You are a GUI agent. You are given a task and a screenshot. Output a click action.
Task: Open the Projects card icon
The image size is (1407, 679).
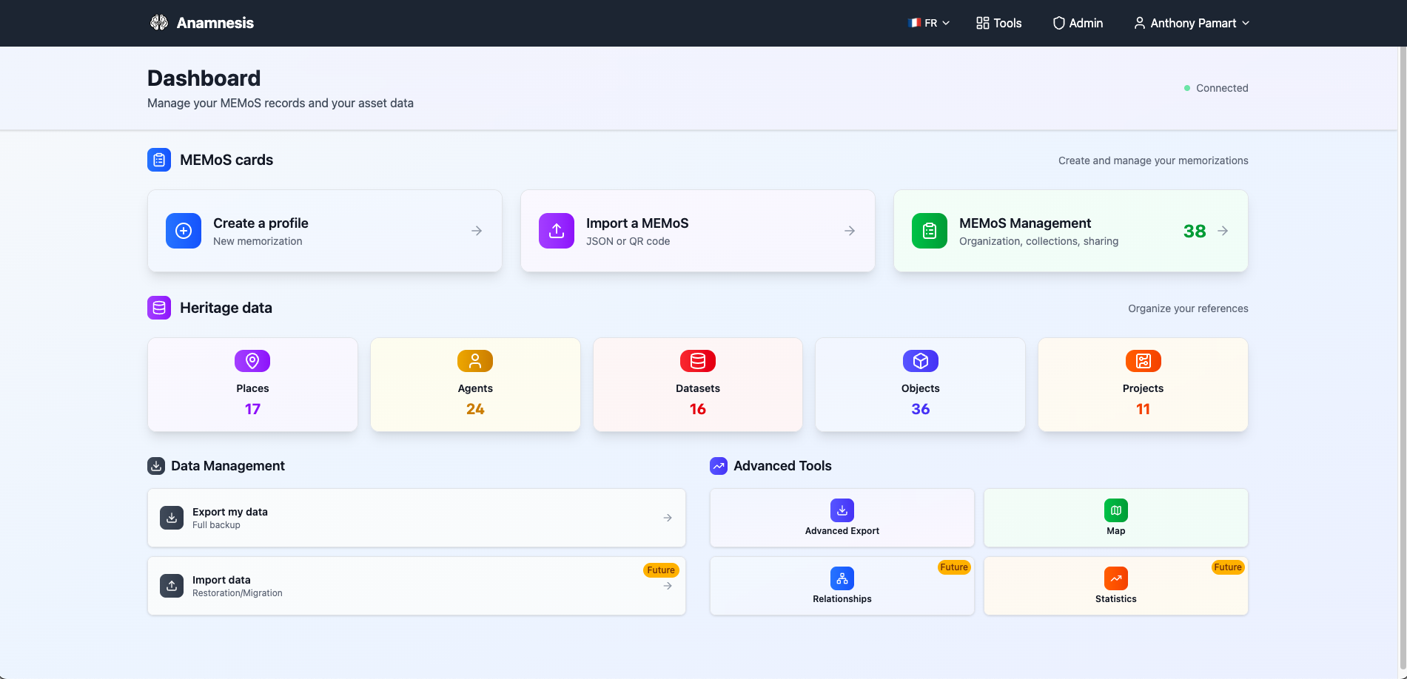point(1144,361)
